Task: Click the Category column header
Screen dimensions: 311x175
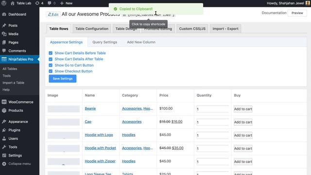Action: click(130, 95)
